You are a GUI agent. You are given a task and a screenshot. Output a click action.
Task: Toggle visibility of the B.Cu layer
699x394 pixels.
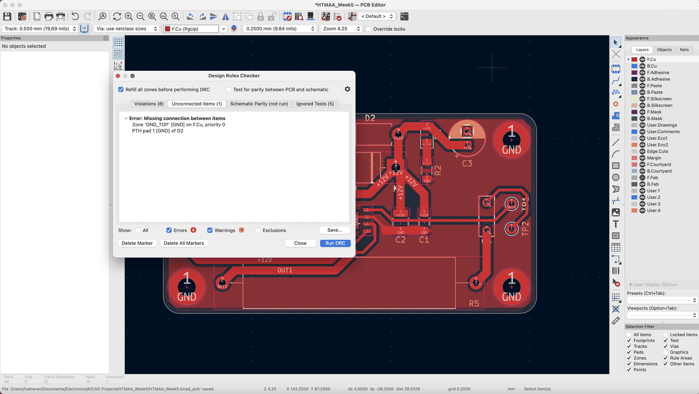coord(643,66)
